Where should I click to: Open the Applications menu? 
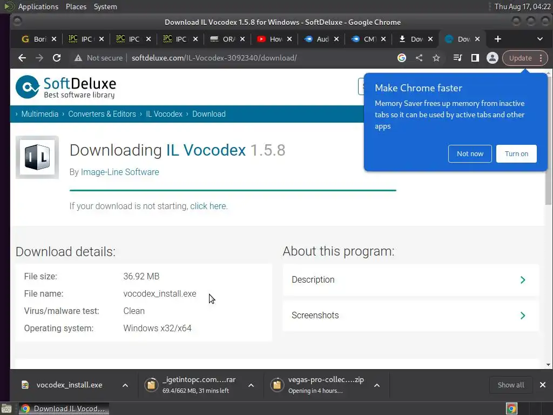click(x=38, y=6)
